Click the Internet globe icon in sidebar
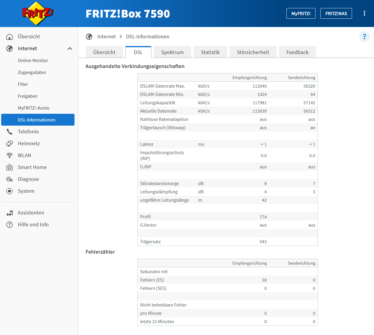 pyautogui.click(x=9, y=48)
